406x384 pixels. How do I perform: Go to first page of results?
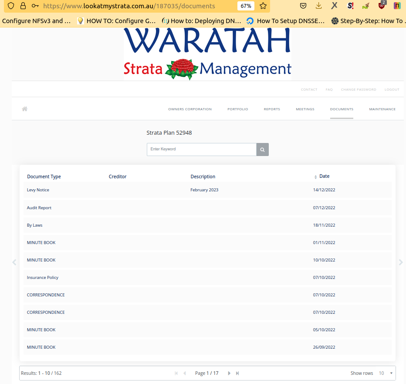[x=176, y=374]
